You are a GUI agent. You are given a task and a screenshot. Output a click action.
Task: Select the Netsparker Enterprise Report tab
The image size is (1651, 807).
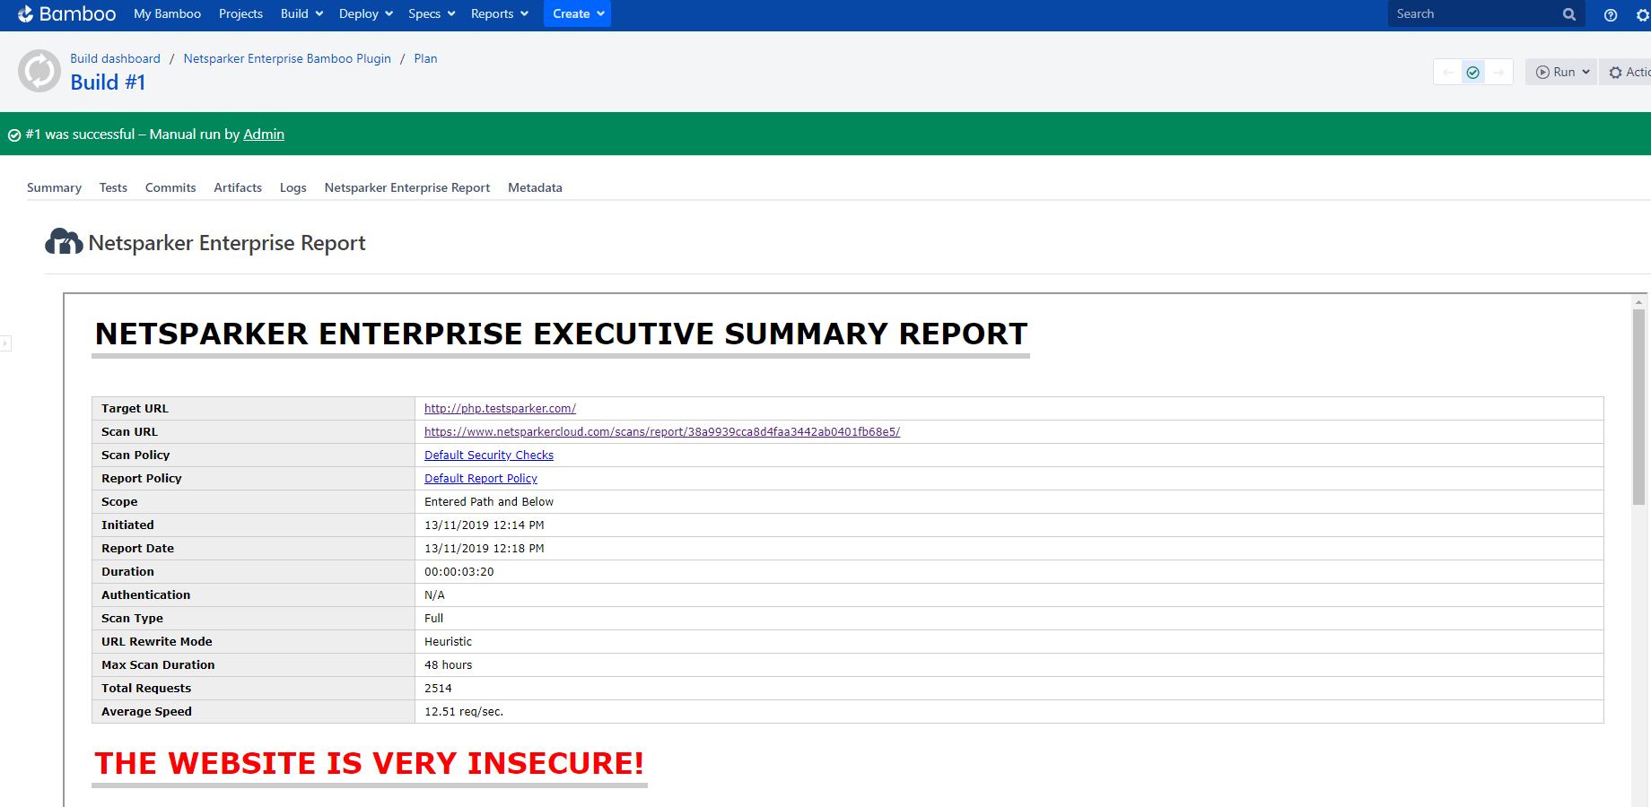click(x=407, y=187)
